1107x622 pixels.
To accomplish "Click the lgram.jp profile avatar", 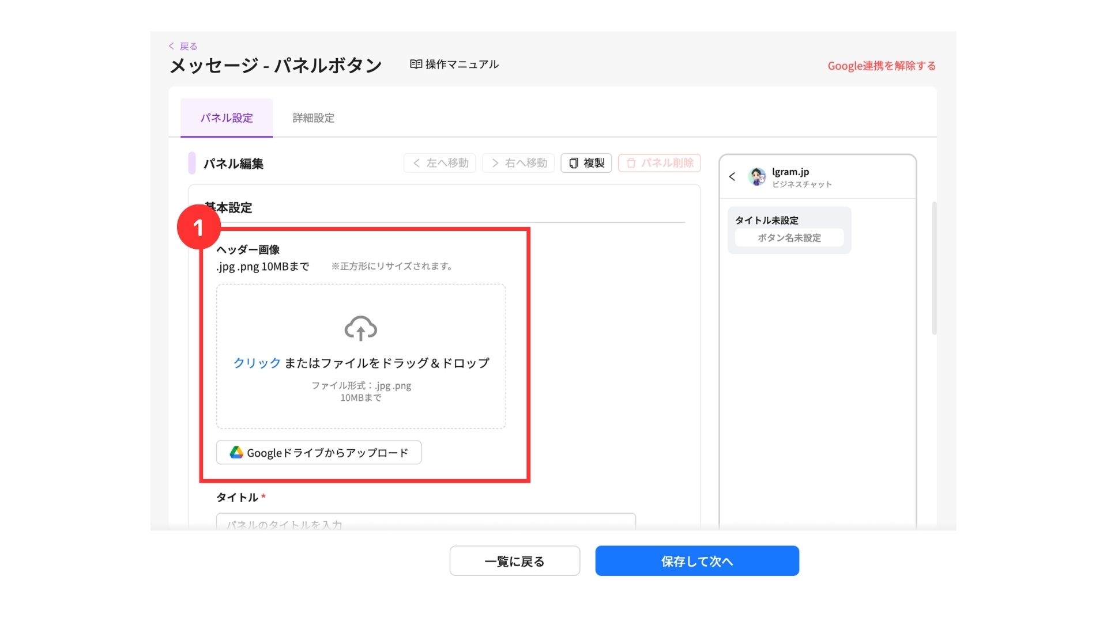I will [756, 177].
